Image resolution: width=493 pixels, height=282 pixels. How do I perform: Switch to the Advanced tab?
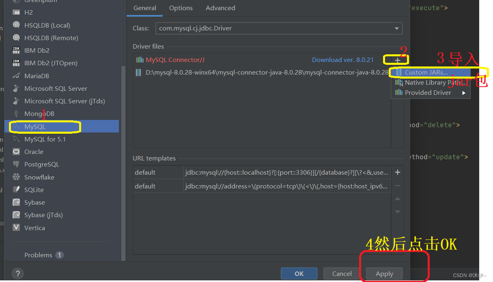click(220, 8)
